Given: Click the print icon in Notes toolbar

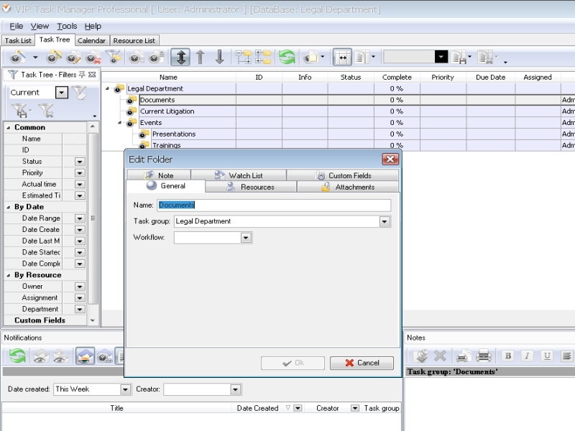Looking at the screenshot, I should [x=463, y=356].
